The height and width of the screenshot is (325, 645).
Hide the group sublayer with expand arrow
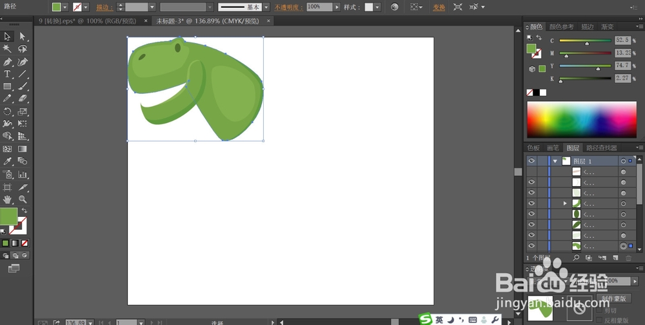pos(531,203)
